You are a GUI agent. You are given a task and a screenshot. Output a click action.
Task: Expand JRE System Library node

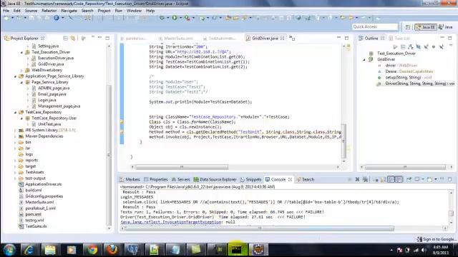pyautogui.click(x=15, y=131)
